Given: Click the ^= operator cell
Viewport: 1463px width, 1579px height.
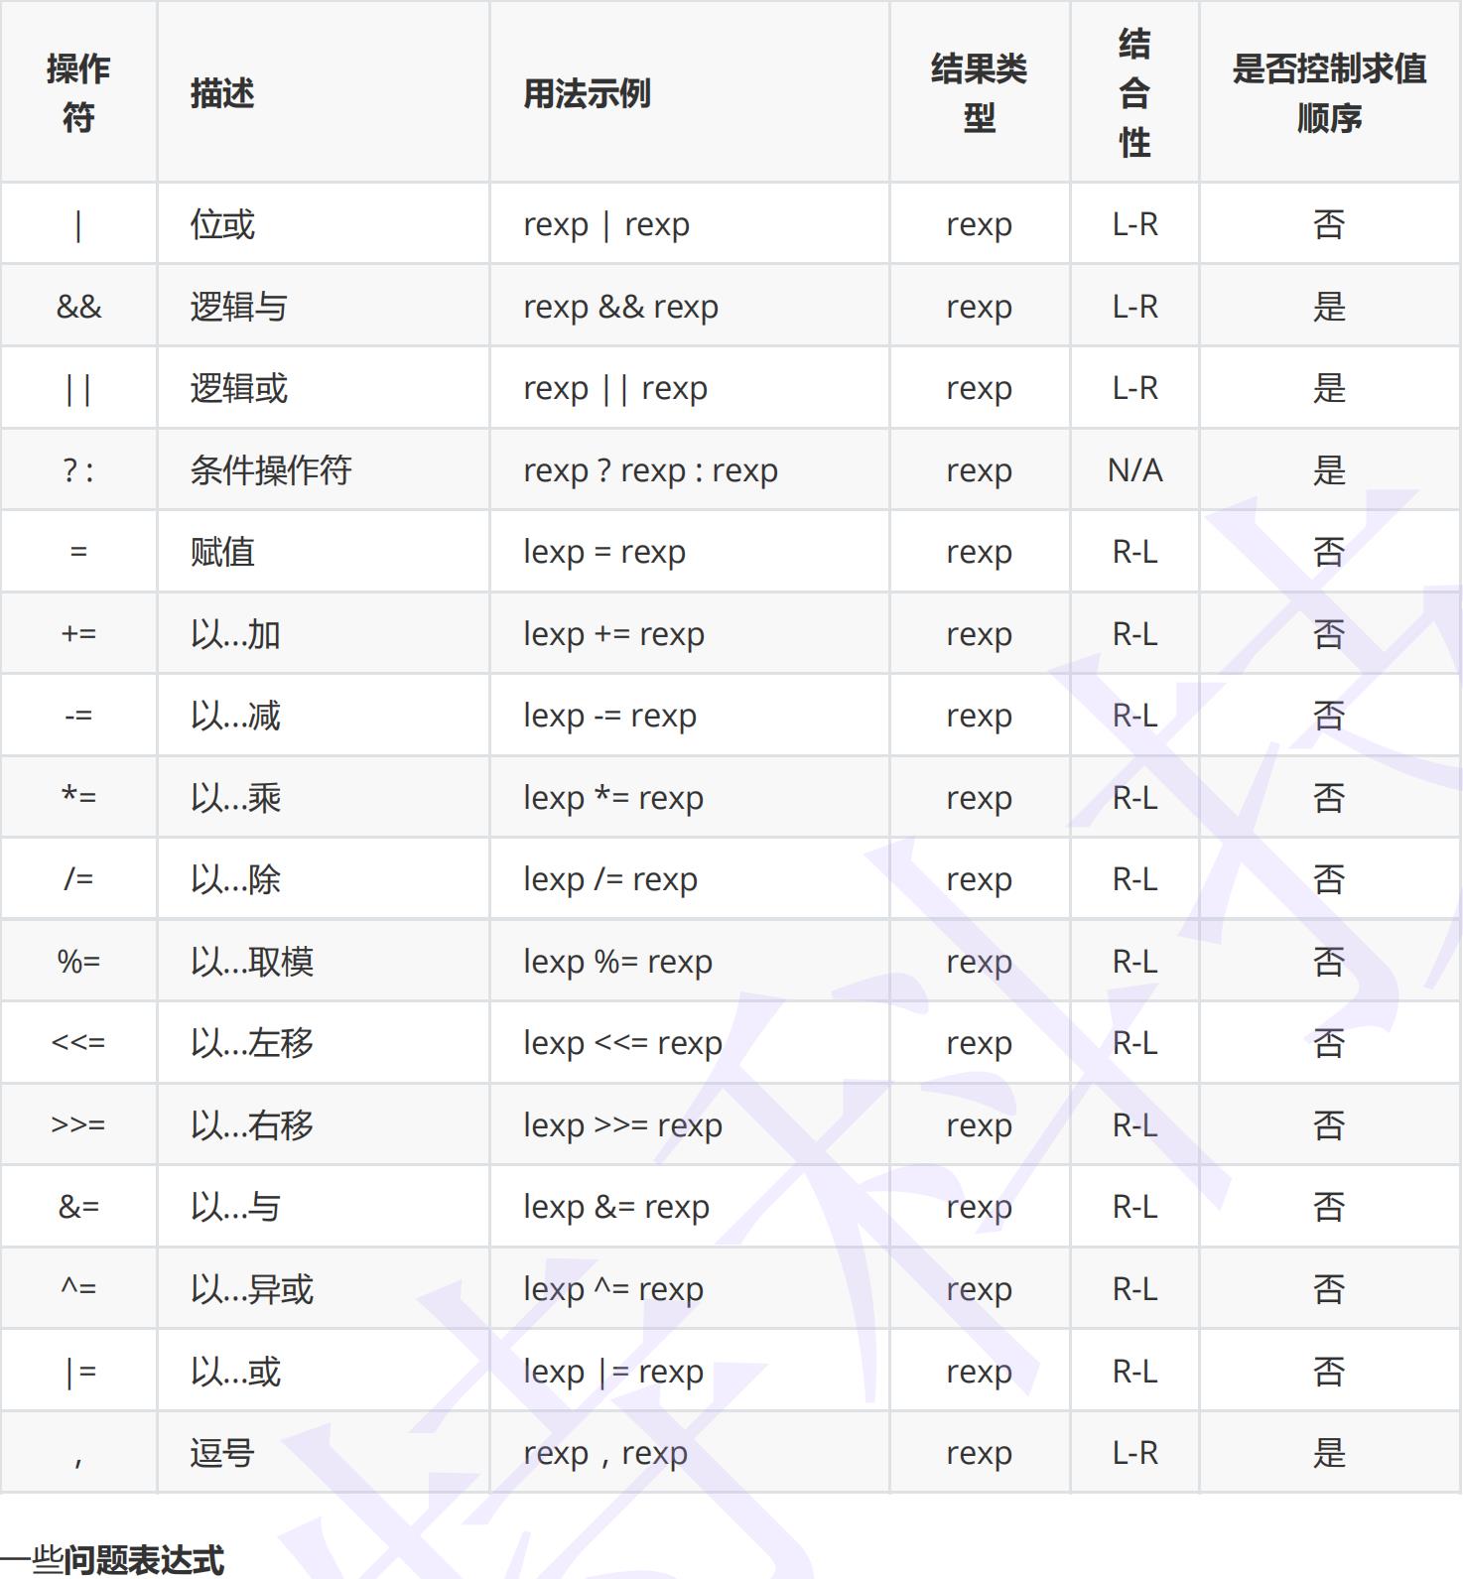Looking at the screenshot, I should click(x=78, y=1289).
